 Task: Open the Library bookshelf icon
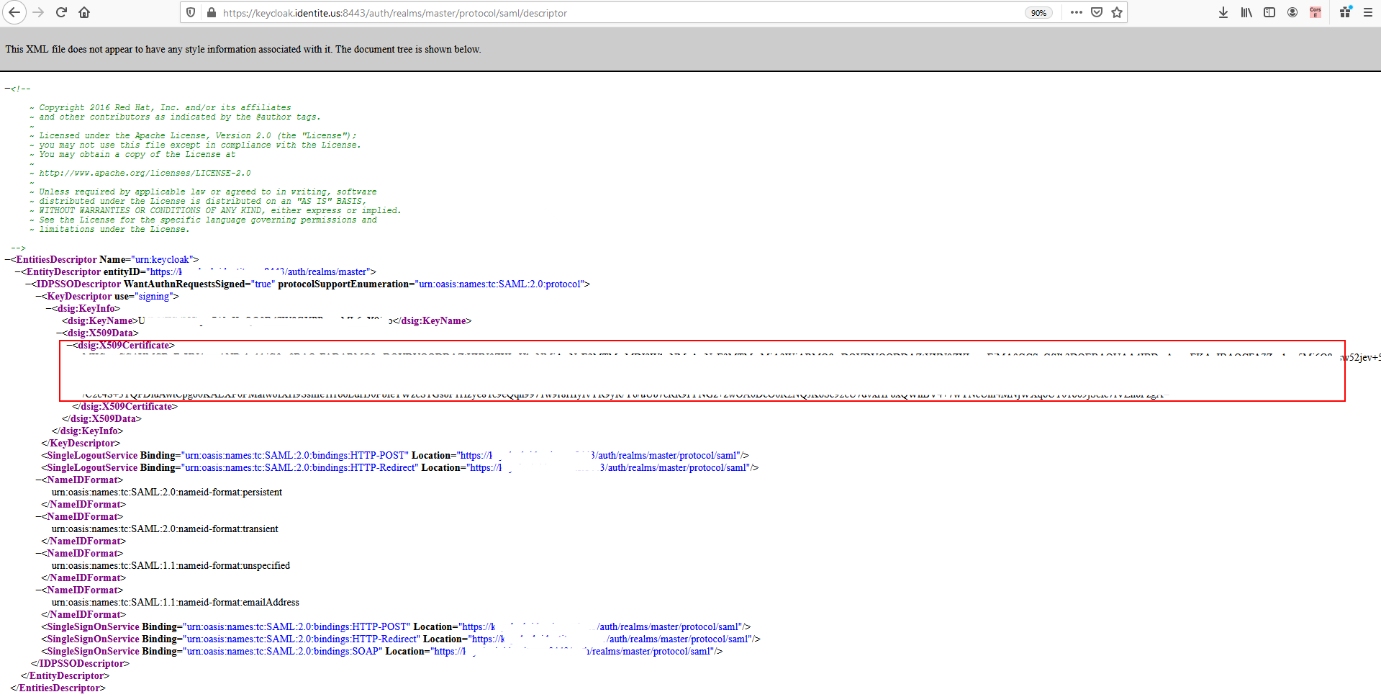1246,12
